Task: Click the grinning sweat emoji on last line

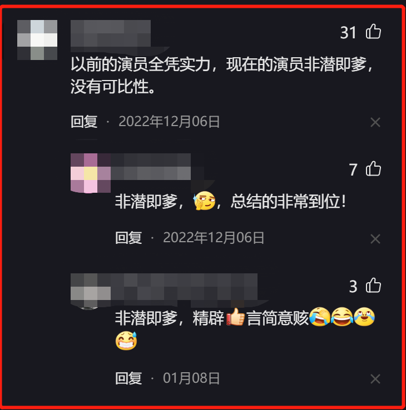Action: (126, 341)
